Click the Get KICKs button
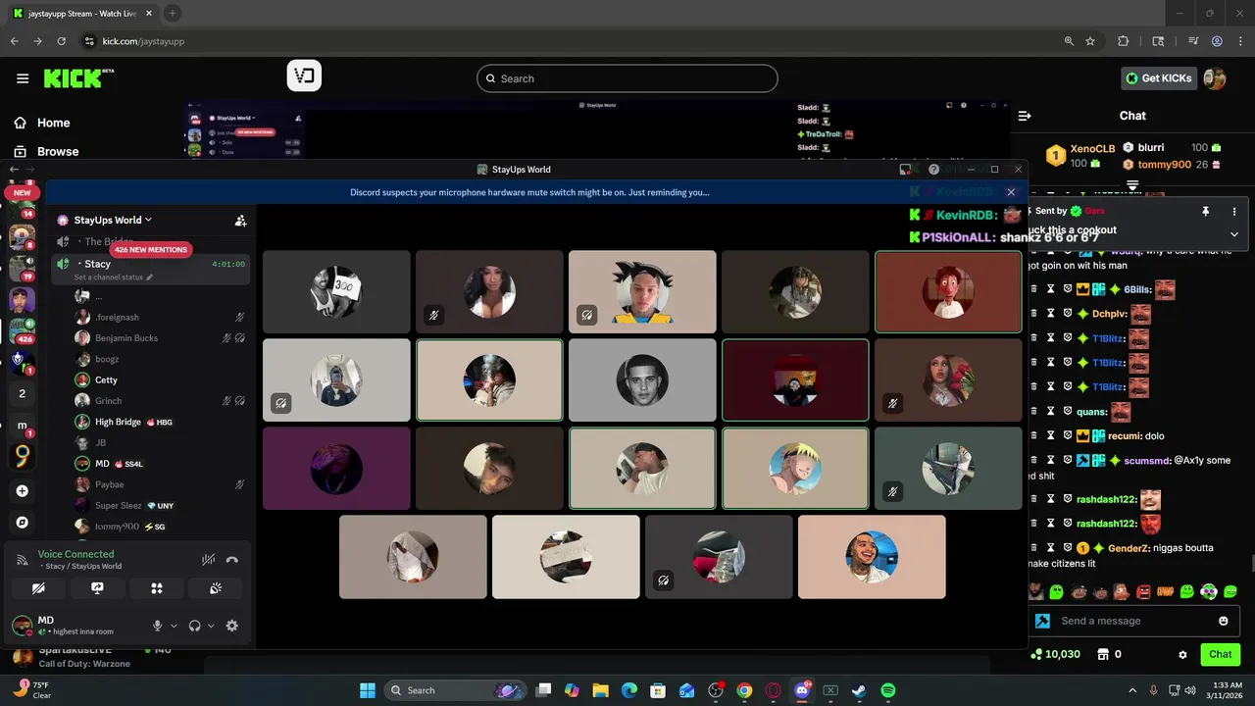1255x706 pixels. coord(1159,78)
